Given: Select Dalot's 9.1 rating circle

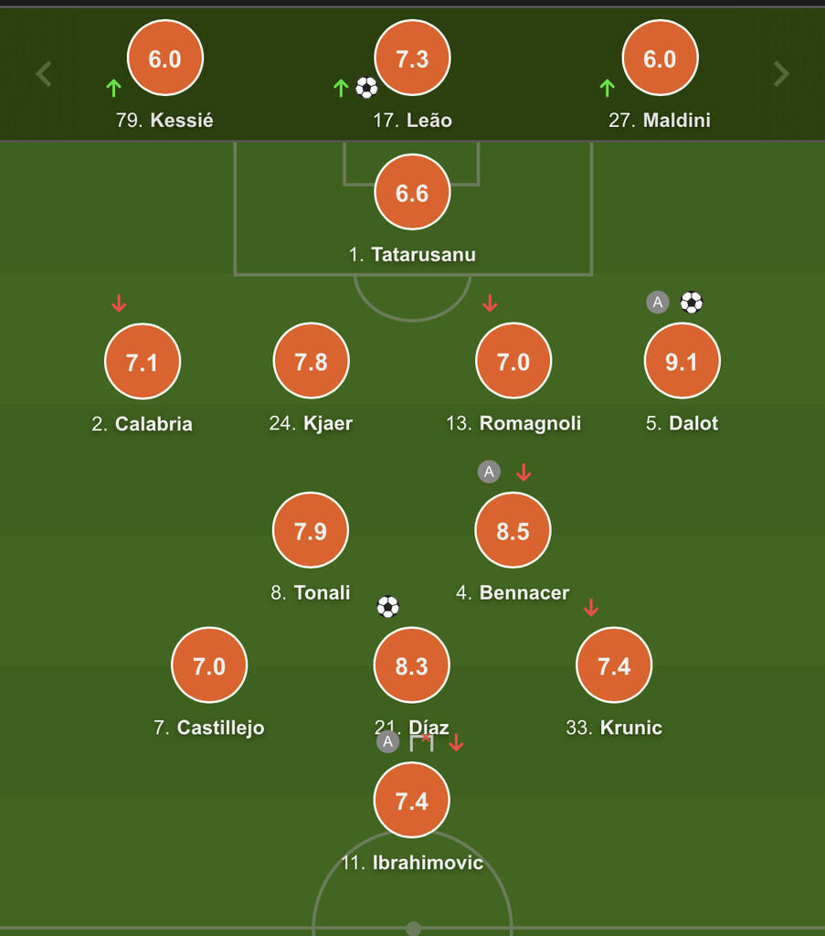Looking at the screenshot, I should pos(682,361).
